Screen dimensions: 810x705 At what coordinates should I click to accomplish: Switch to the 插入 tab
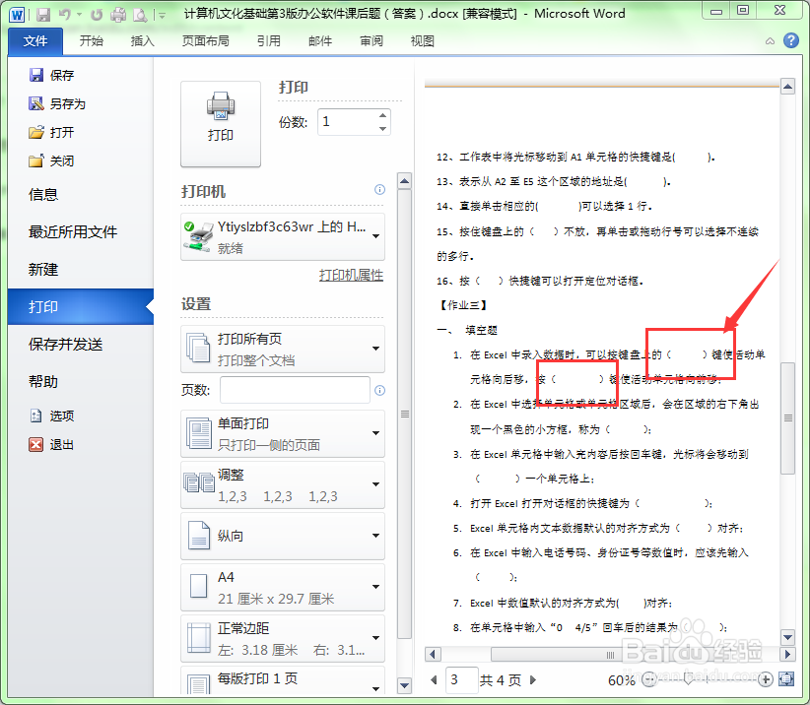(x=142, y=40)
